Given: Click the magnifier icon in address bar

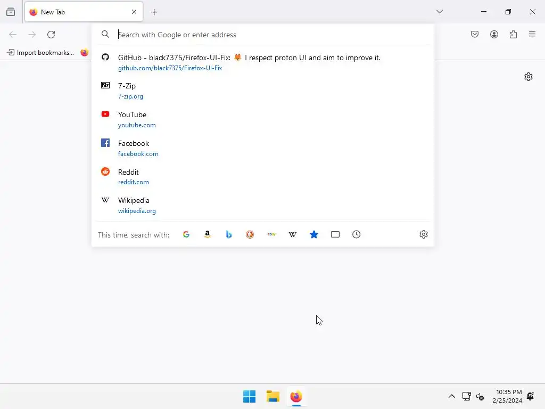Looking at the screenshot, I should (x=105, y=34).
